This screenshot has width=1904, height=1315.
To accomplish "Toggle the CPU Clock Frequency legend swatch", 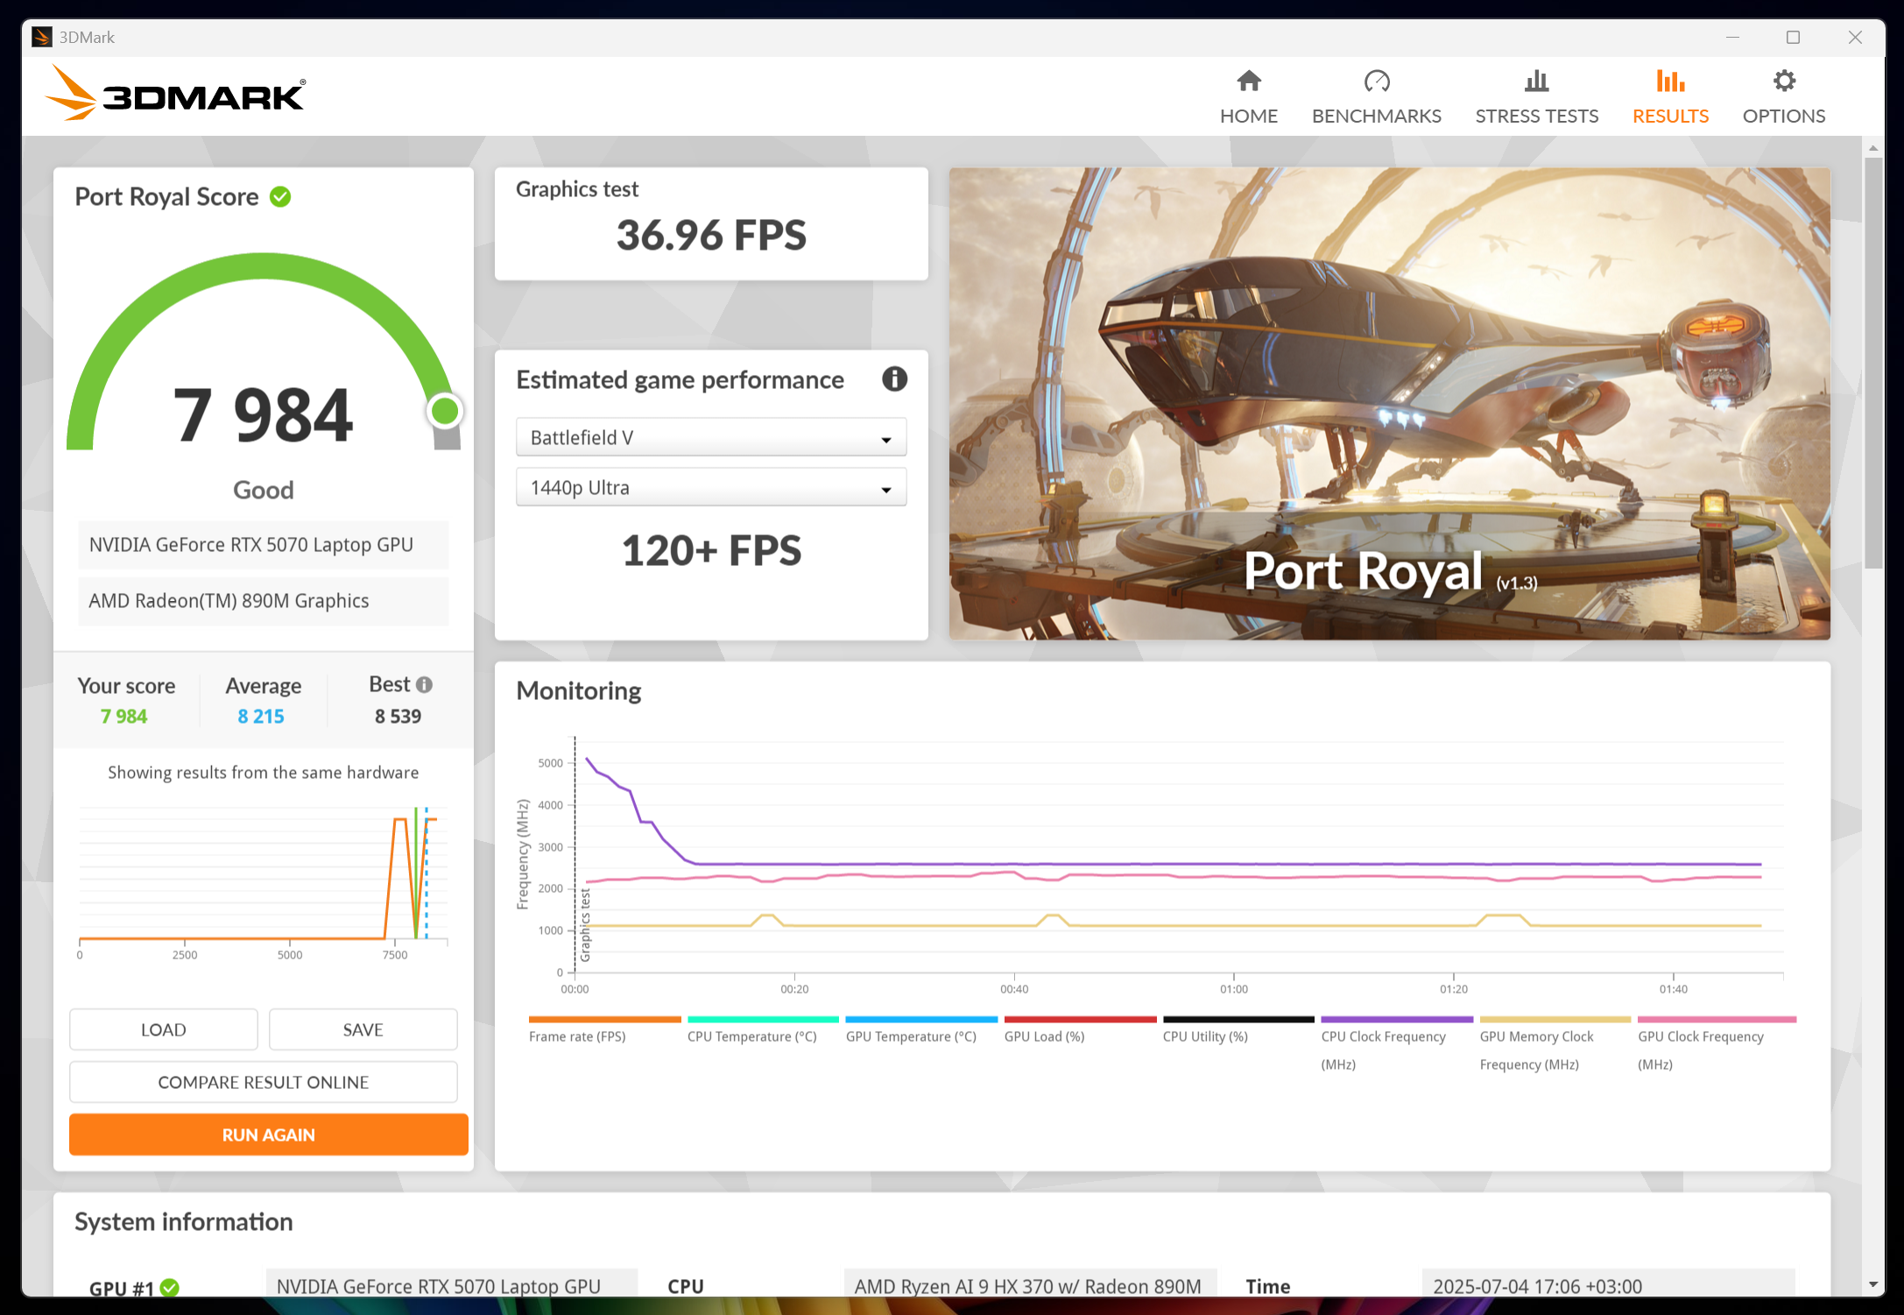I will pyautogui.click(x=1397, y=1019).
